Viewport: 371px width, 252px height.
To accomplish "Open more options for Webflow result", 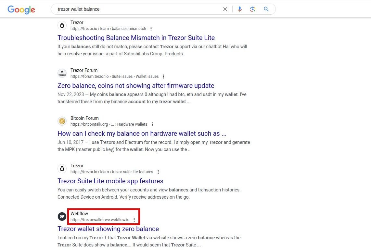I will point(134,220).
